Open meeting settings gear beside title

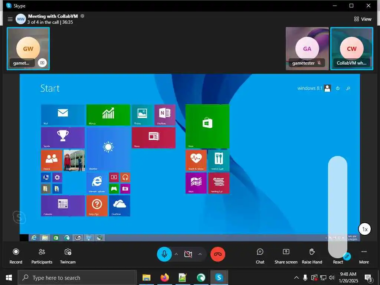click(x=82, y=16)
